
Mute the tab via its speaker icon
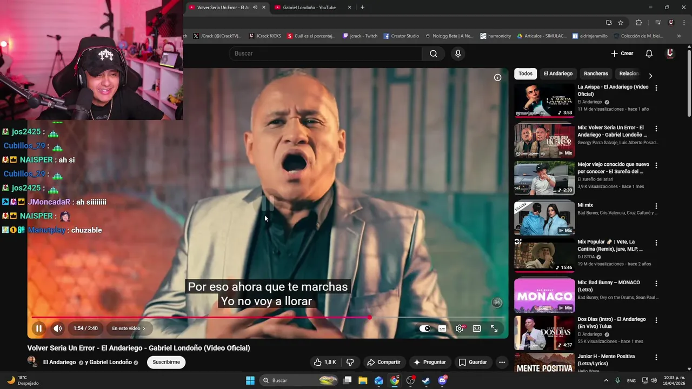[255, 8]
